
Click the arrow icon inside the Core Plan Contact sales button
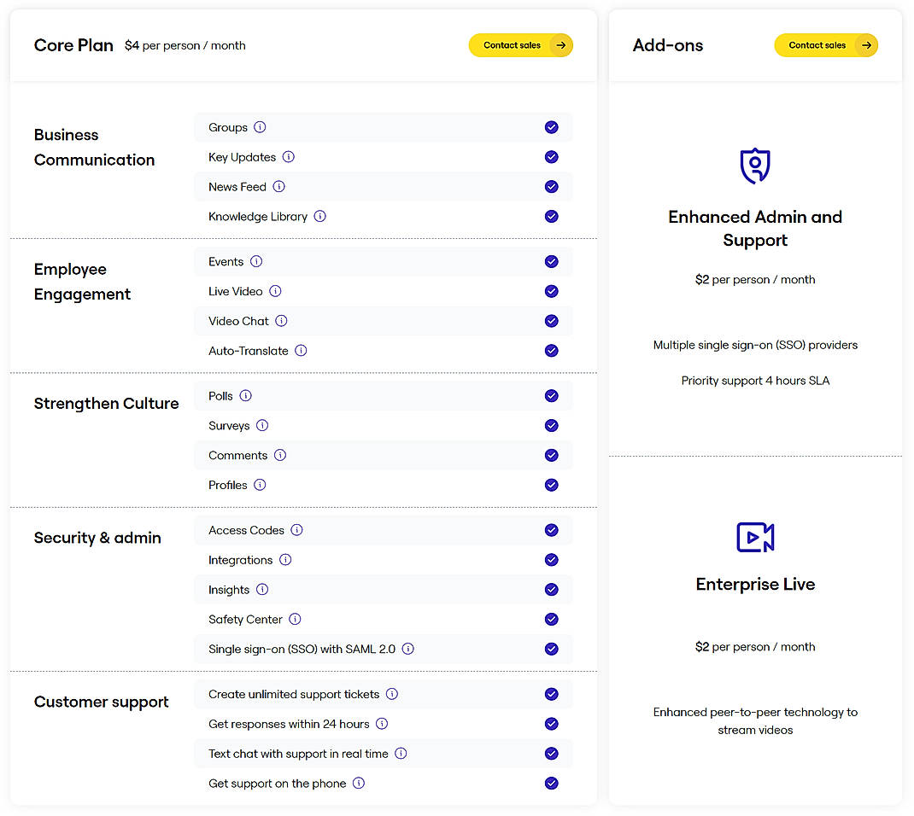[x=561, y=45]
